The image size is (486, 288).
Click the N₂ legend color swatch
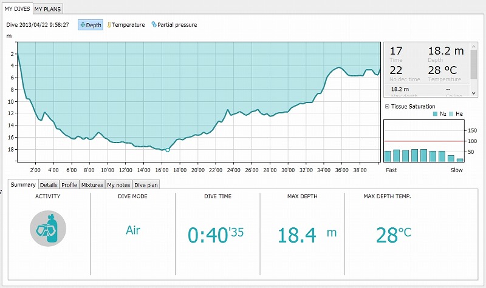pyautogui.click(x=435, y=114)
